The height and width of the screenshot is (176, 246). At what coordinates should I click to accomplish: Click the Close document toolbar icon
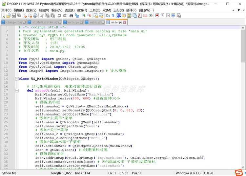click(25, 15)
